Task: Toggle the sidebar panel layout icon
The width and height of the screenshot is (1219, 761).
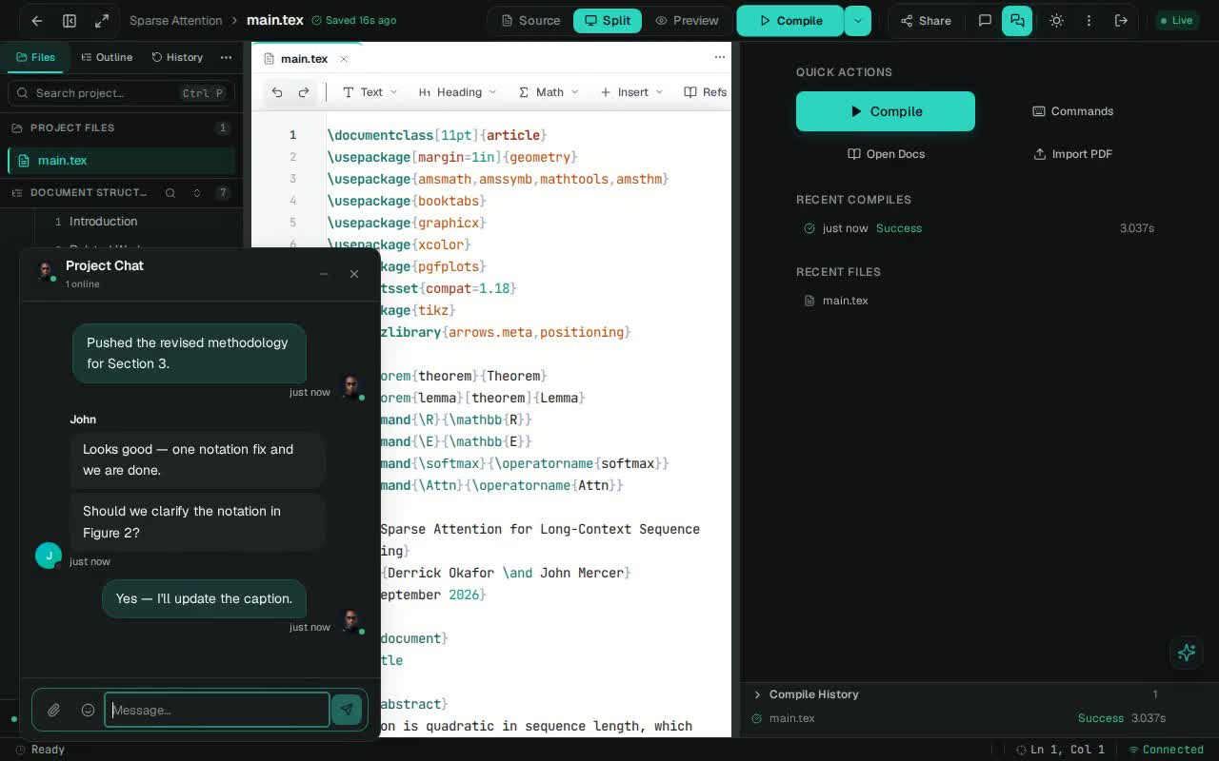Action: (x=70, y=20)
